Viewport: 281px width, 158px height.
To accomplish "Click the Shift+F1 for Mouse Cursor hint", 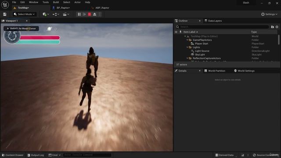I will [21, 29].
